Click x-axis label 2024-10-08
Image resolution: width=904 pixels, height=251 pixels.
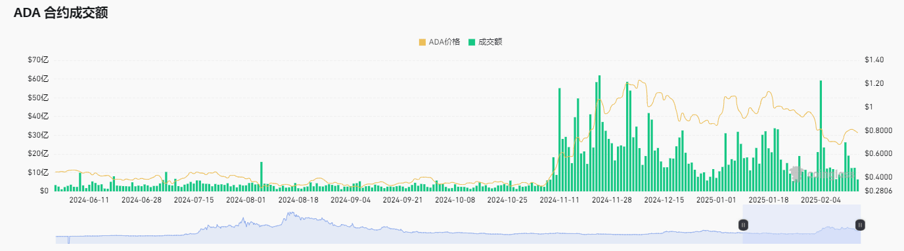pos(455,200)
